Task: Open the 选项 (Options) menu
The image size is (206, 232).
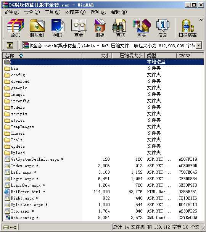Action: (x=98, y=12)
